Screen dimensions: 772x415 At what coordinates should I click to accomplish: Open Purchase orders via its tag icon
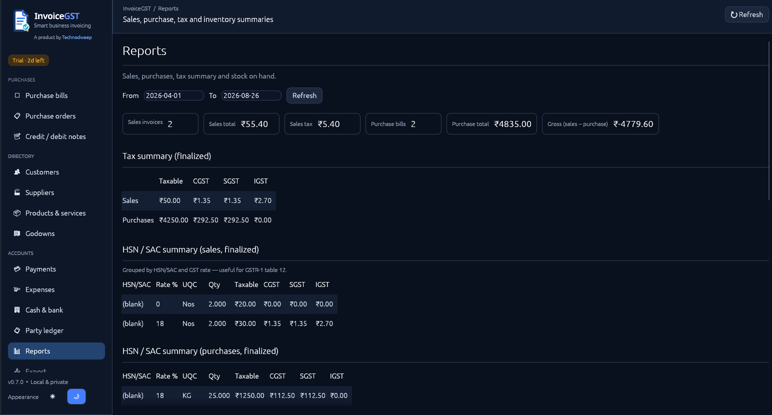(17, 116)
